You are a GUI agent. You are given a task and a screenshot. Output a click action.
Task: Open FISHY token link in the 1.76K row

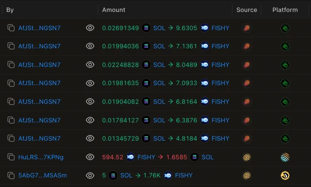184,176
